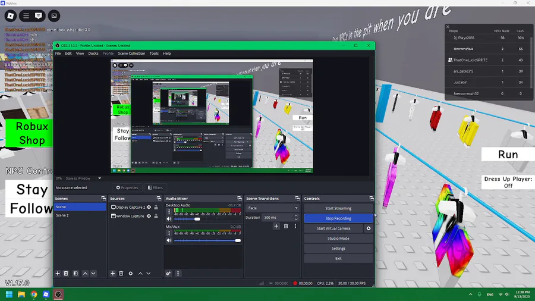Click the Exit button in Controls
The height and width of the screenshot is (301, 535).
coord(338,258)
